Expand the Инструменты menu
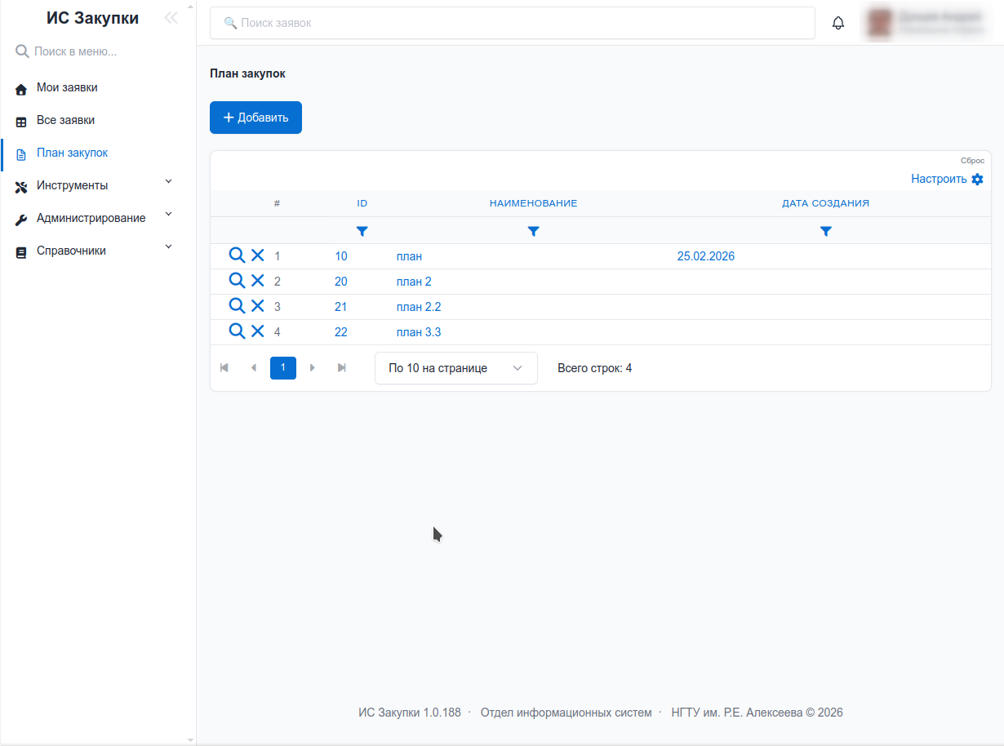1004x746 pixels. 98,185
